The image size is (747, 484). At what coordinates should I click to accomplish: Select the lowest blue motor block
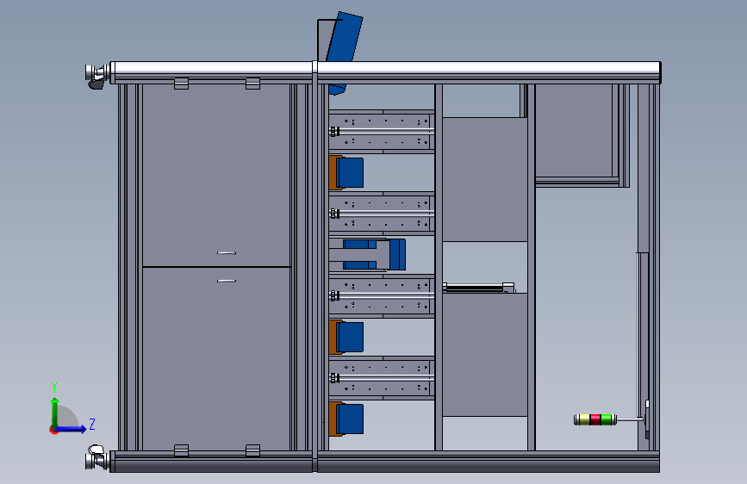coord(350,419)
